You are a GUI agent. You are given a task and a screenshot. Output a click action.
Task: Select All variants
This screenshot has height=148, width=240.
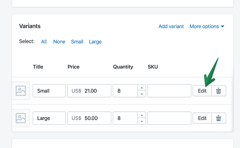tap(44, 42)
